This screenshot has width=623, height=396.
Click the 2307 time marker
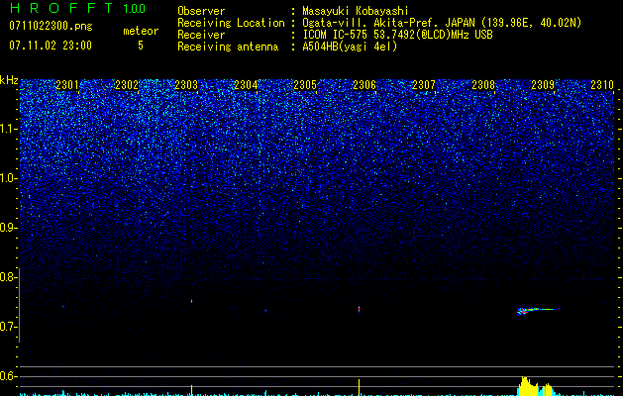pyautogui.click(x=424, y=85)
